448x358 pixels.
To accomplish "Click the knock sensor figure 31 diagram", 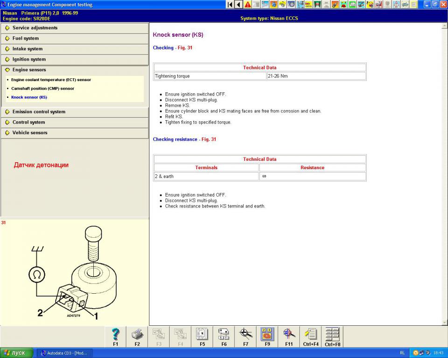I will [74, 273].
